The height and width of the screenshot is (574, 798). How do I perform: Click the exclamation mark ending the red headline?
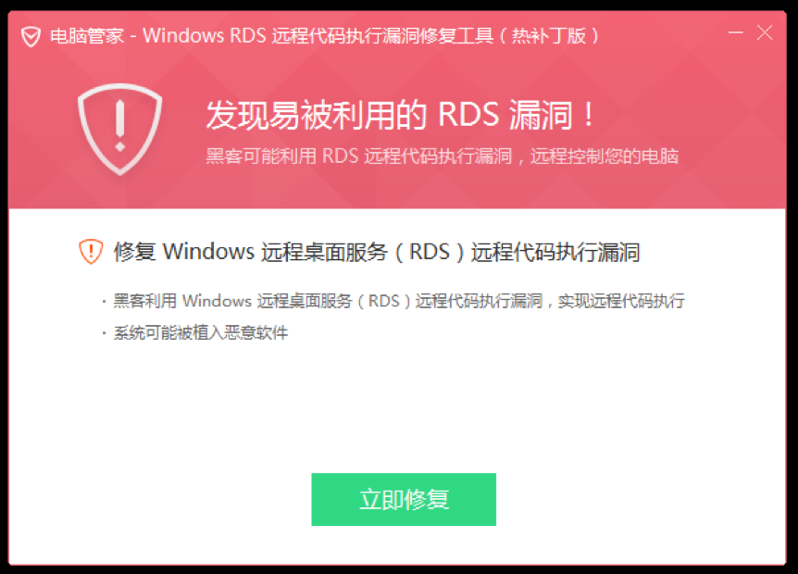point(589,115)
